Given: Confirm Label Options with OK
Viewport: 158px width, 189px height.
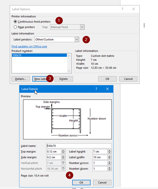Looking at the screenshot, I should [107, 79].
